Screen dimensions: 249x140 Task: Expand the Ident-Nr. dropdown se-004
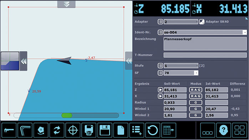205,32
